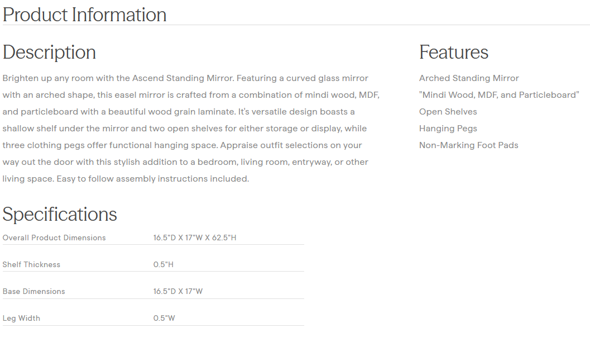Select the Arched Standing Mirror feature
Viewport: 590px width, 337px height.
pyautogui.click(x=469, y=78)
